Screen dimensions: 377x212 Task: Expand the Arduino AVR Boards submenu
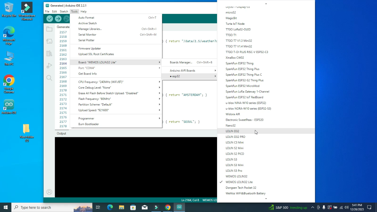coord(189,71)
